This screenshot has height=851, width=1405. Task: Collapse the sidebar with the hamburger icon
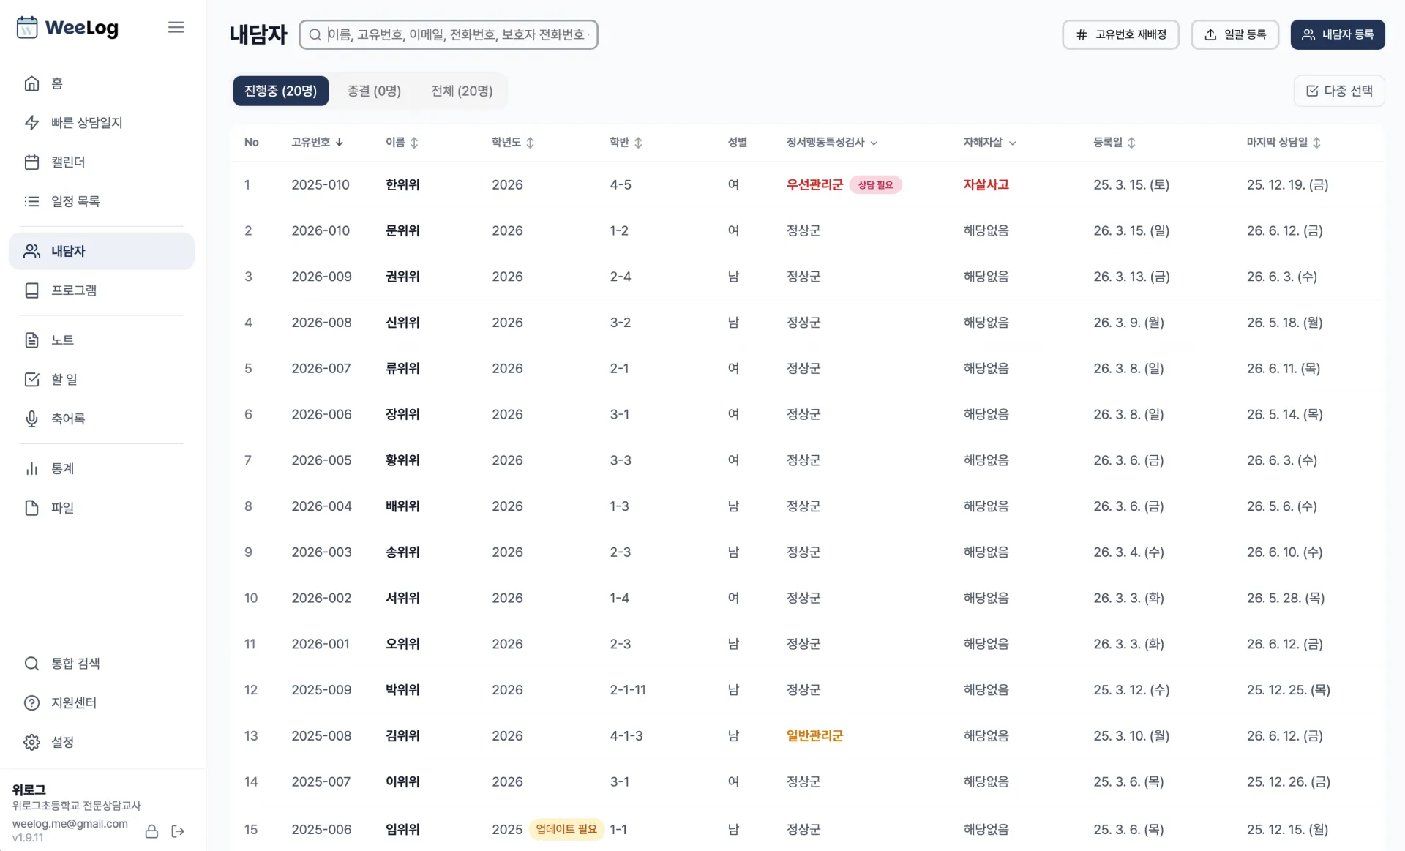tap(176, 27)
